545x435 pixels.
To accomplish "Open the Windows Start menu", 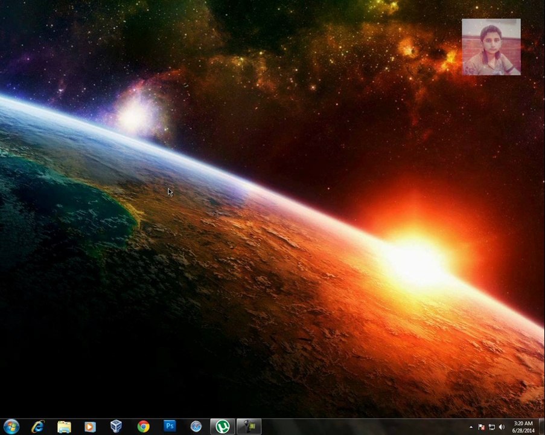I will pyautogui.click(x=11, y=427).
